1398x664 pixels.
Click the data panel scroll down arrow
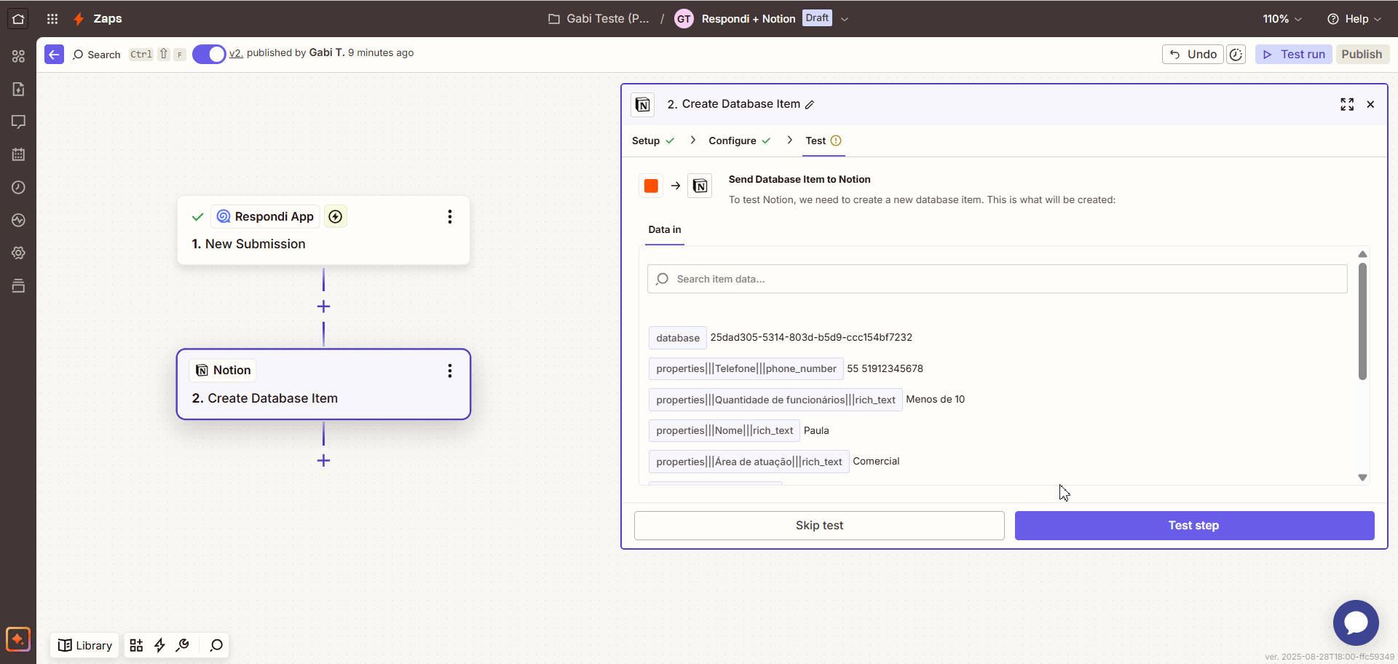point(1362,478)
